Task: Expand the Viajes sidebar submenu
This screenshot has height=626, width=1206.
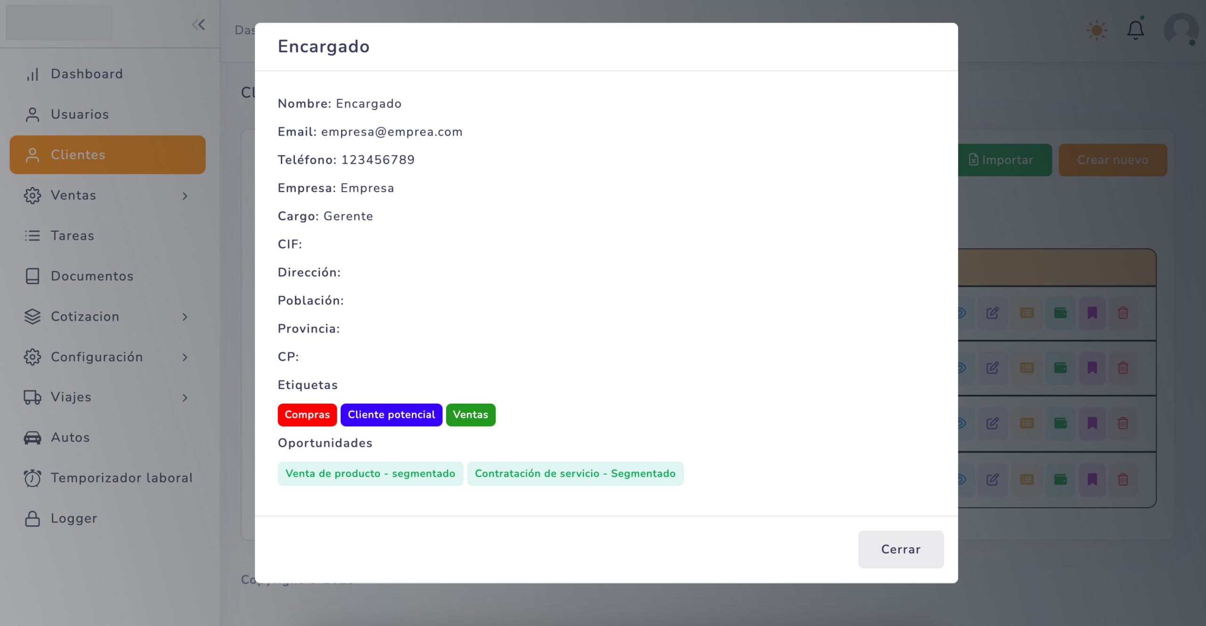Action: 107,398
